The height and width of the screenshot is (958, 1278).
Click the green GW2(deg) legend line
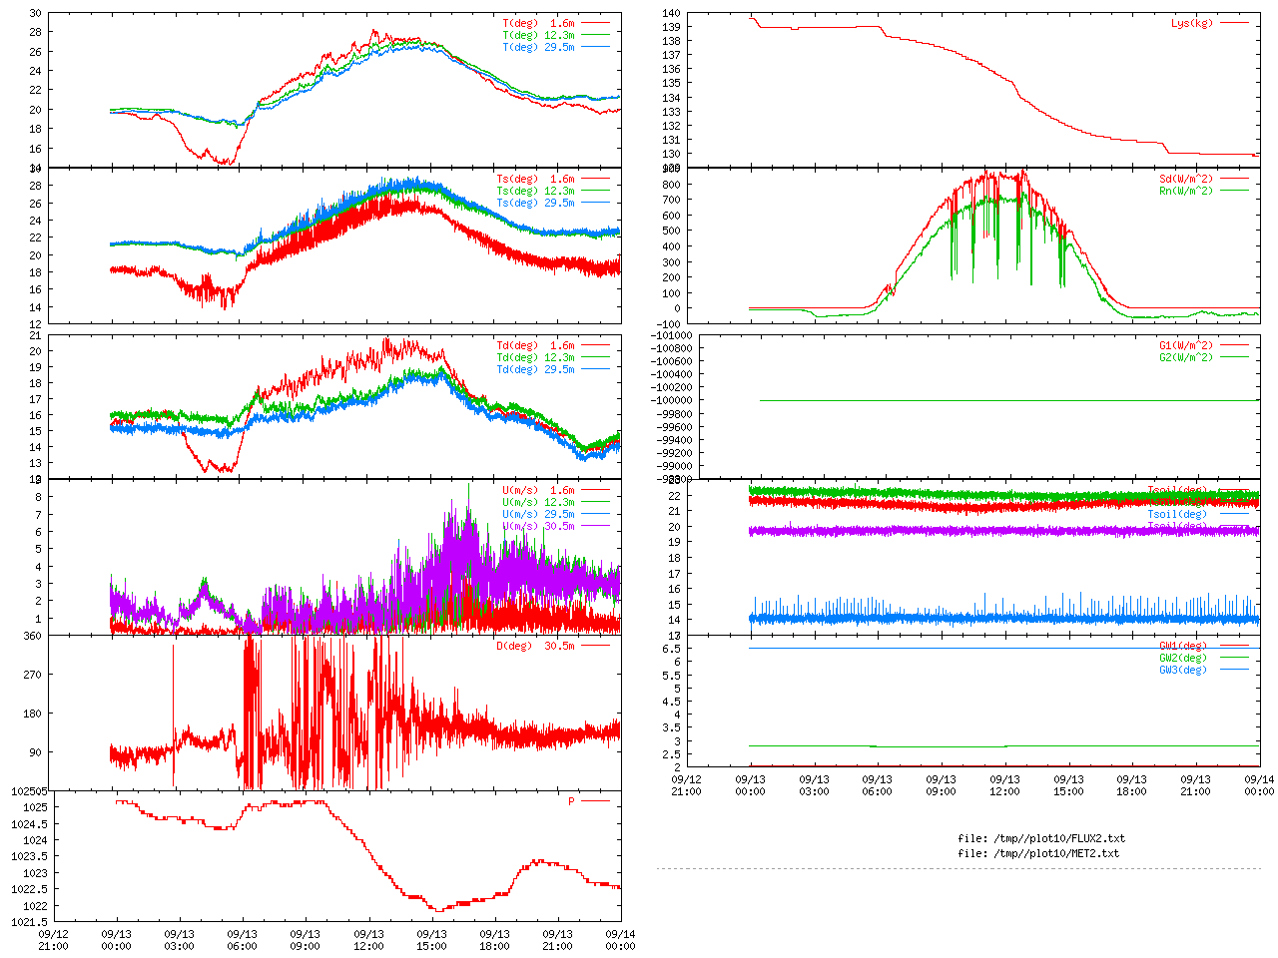1235,658
